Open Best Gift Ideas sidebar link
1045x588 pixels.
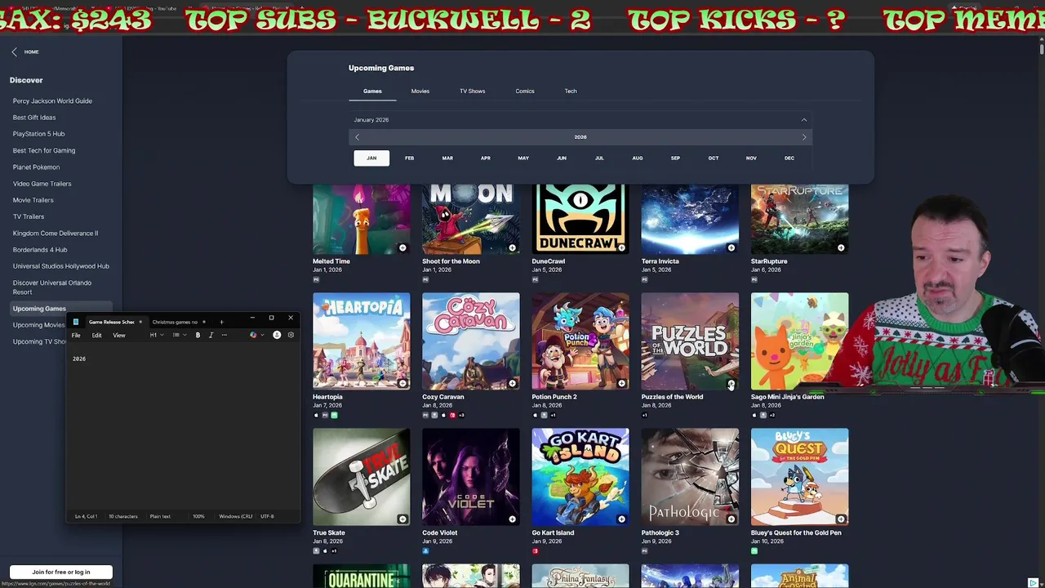(x=34, y=118)
